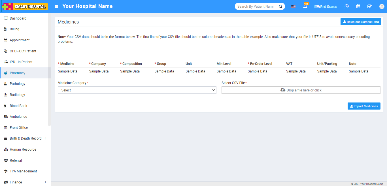The image size is (387, 186).
Task: Go to Pathology in sidebar
Action: click(x=18, y=84)
